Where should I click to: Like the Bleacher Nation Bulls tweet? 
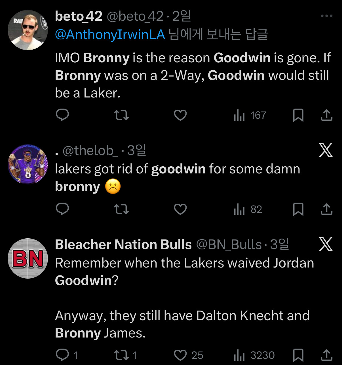click(188, 355)
